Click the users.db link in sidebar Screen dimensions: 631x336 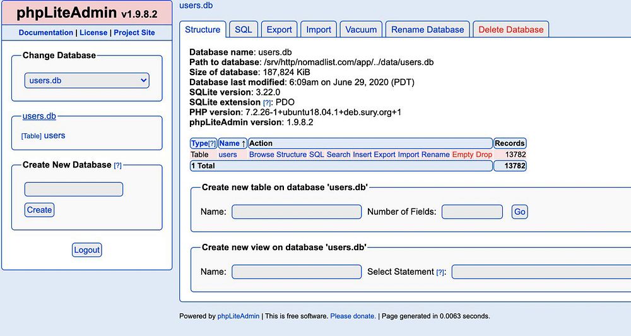point(39,116)
